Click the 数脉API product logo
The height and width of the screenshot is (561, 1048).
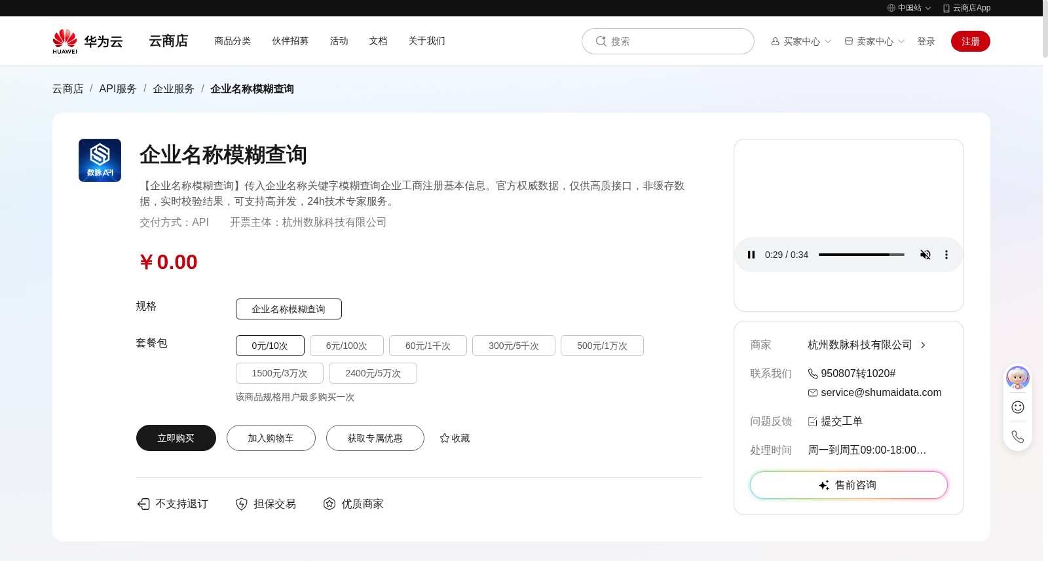coord(100,160)
